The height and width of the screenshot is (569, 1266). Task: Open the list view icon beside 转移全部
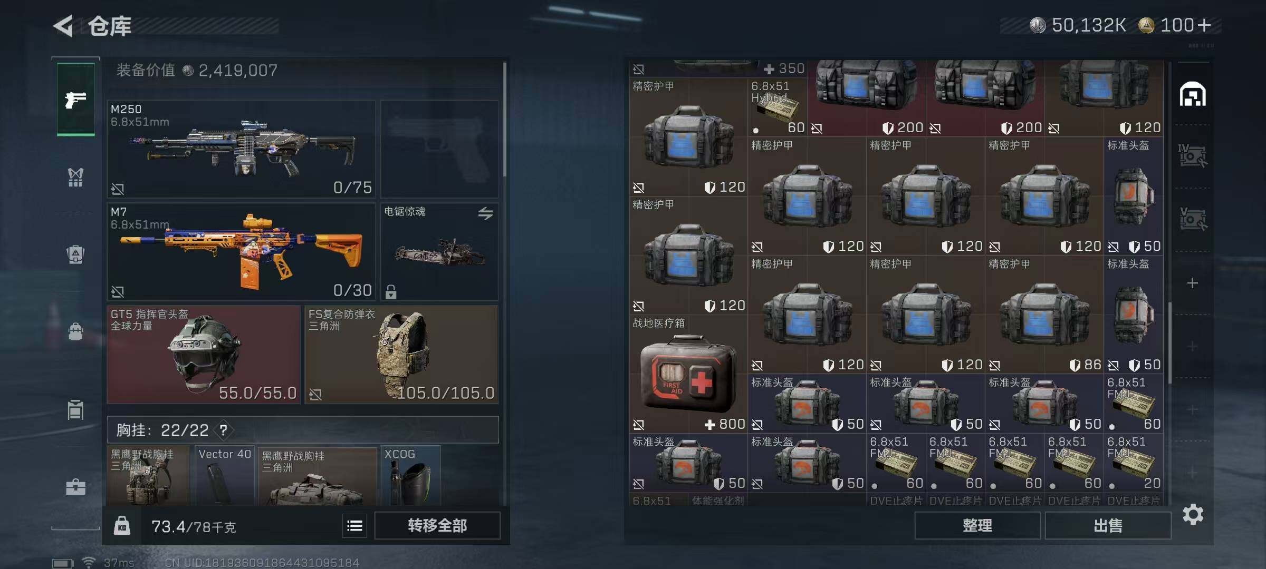click(354, 525)
